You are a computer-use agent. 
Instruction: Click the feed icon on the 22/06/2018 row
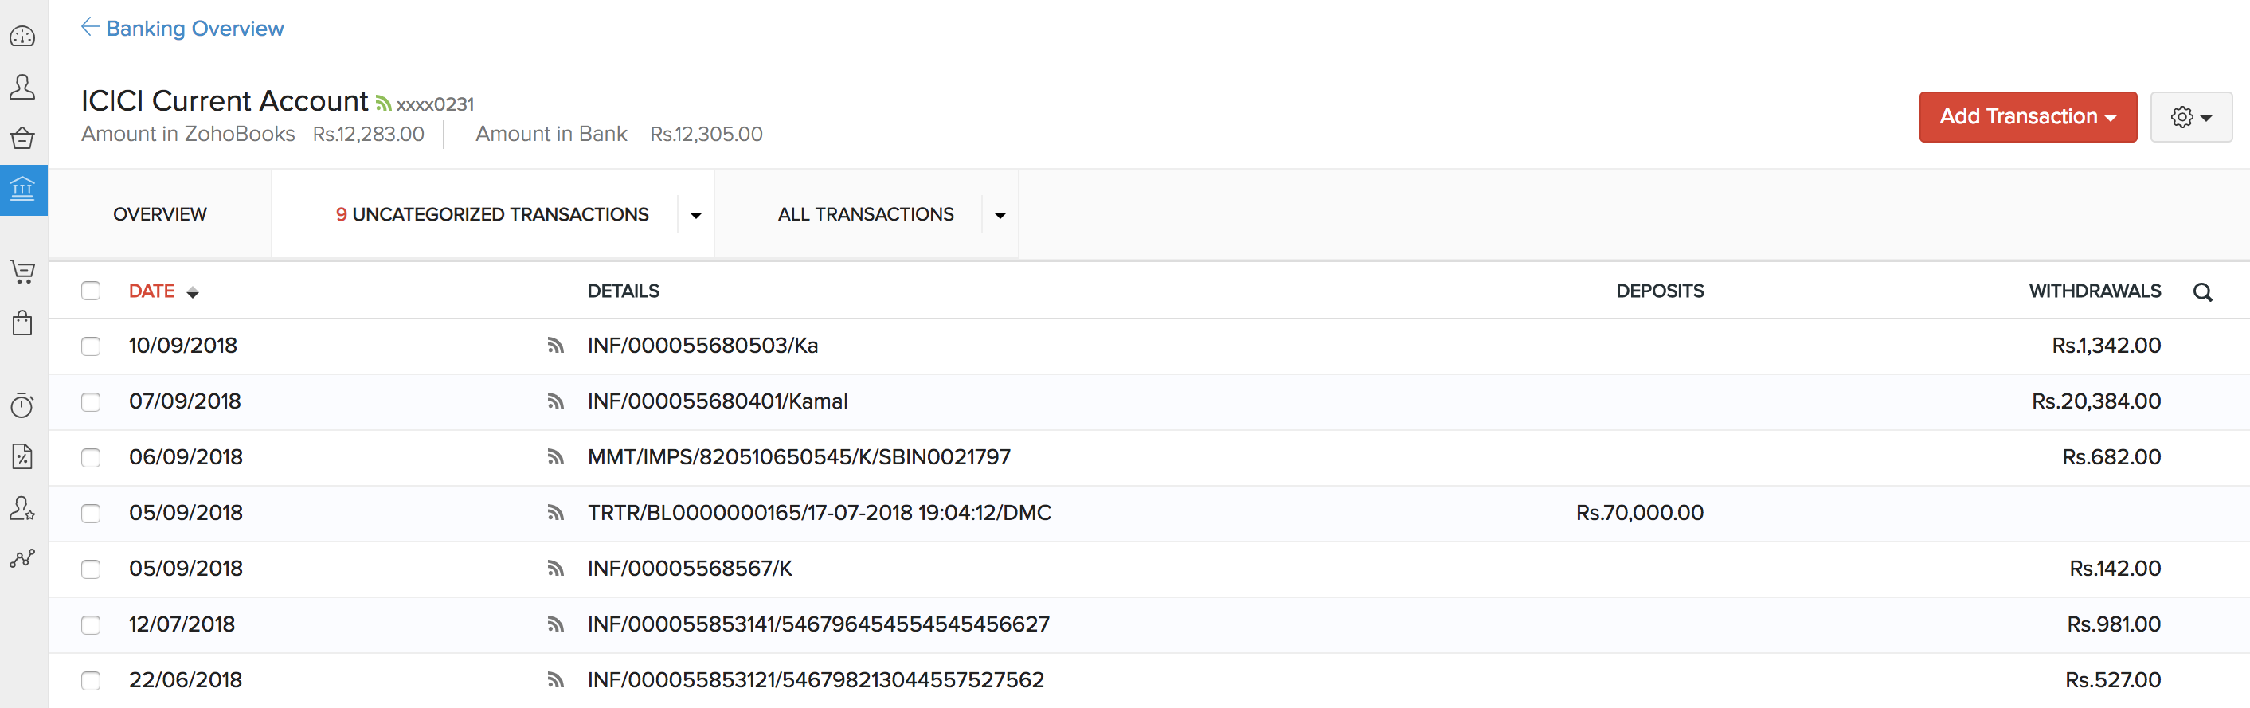tap(555, 681)
